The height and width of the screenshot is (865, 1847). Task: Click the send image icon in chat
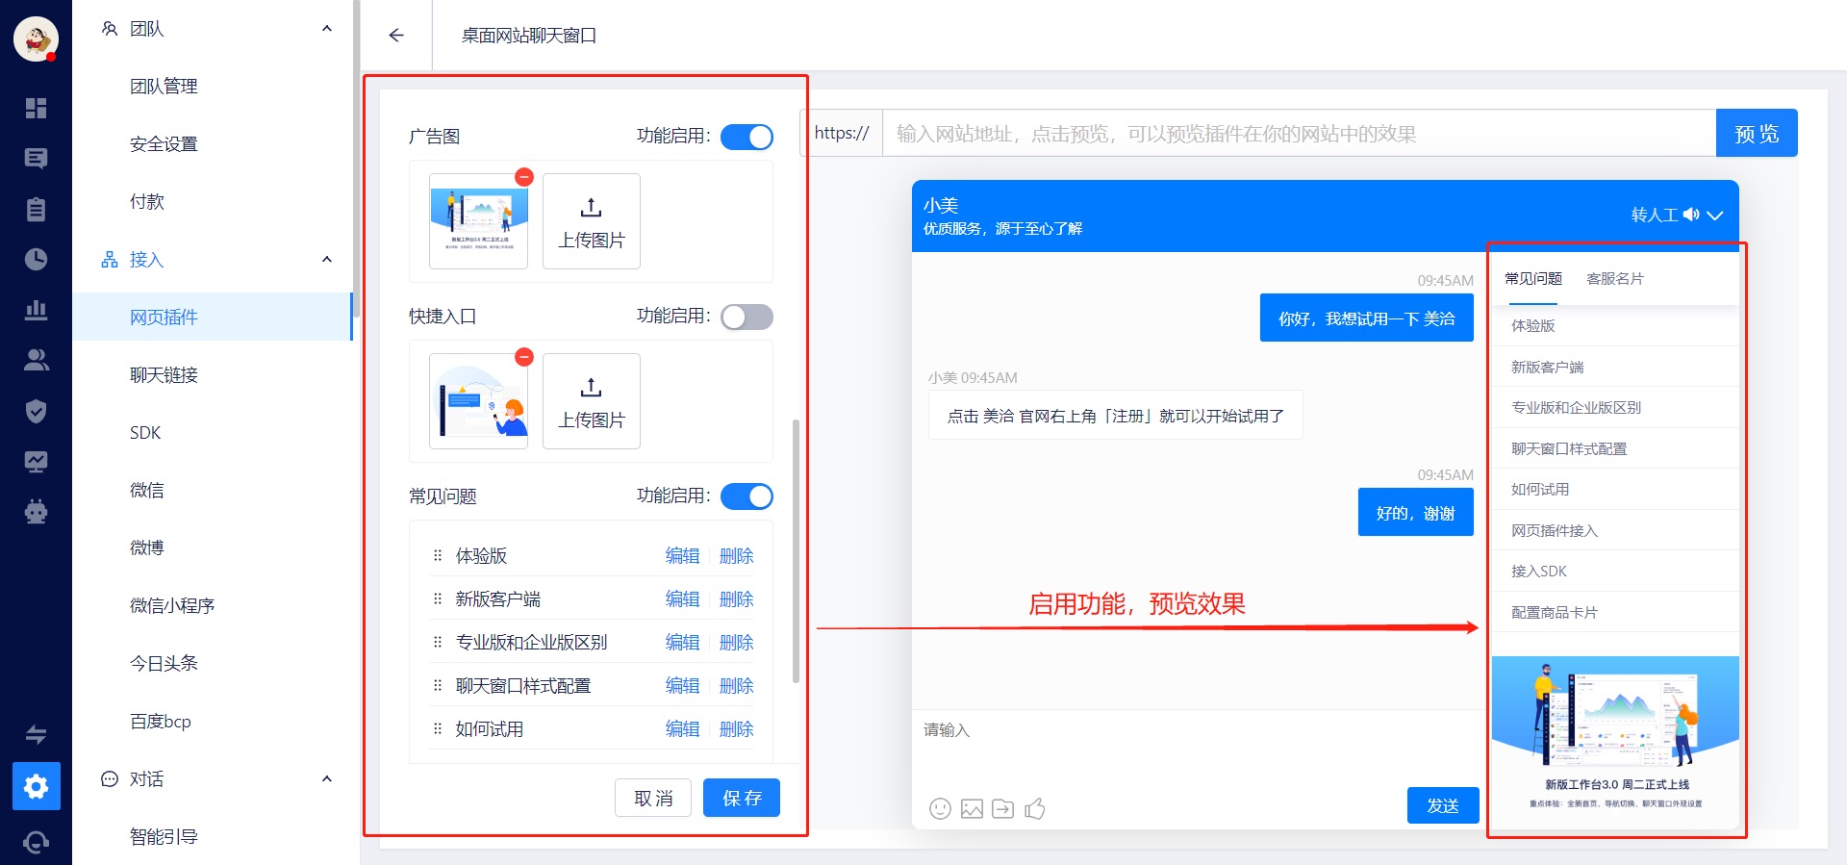tap(972, 808)
